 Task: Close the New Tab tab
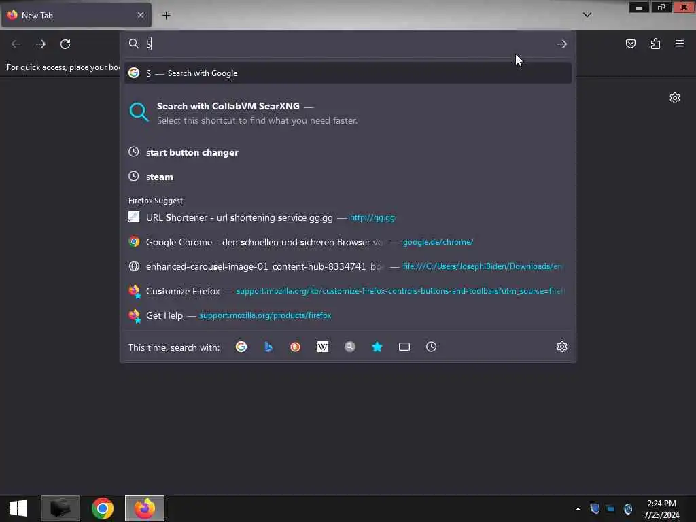point(141,15)
